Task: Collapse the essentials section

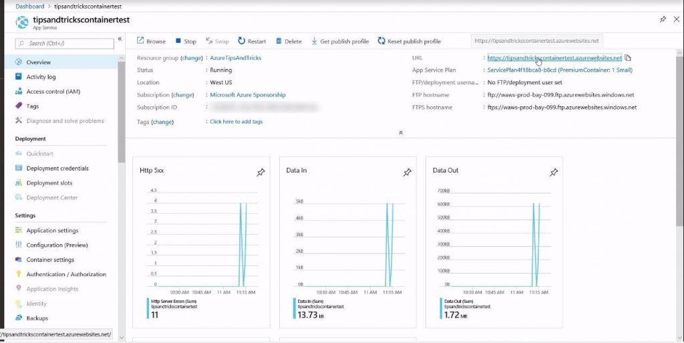Action: pyautogui.click(x=401, y=132)
